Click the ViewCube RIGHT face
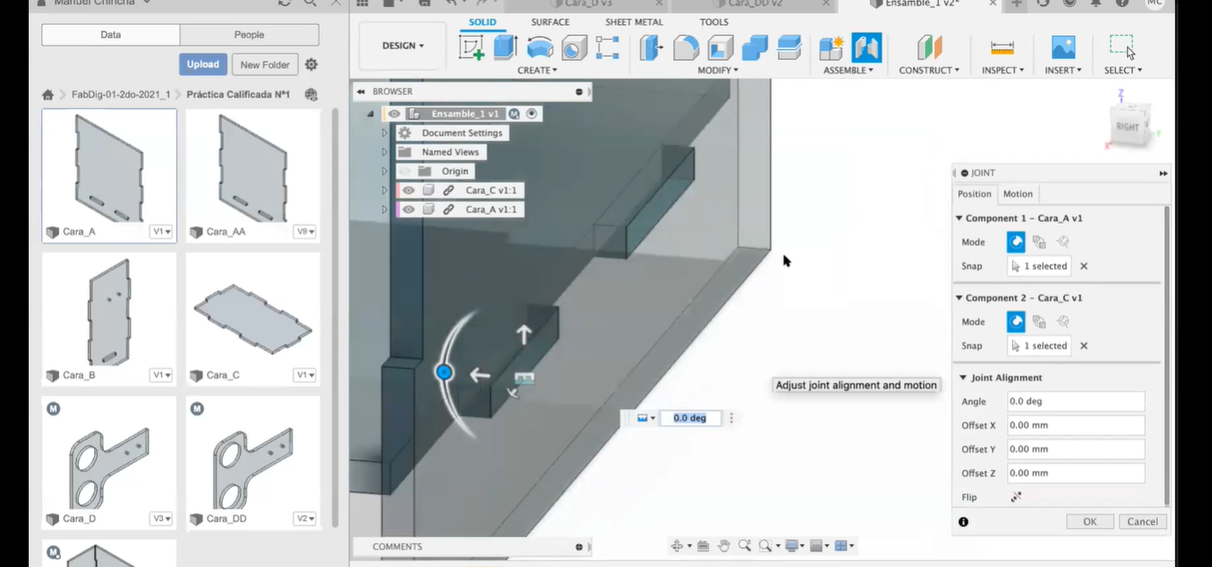This screenshot has height=567, width=1212. [x=1126, y=127]
